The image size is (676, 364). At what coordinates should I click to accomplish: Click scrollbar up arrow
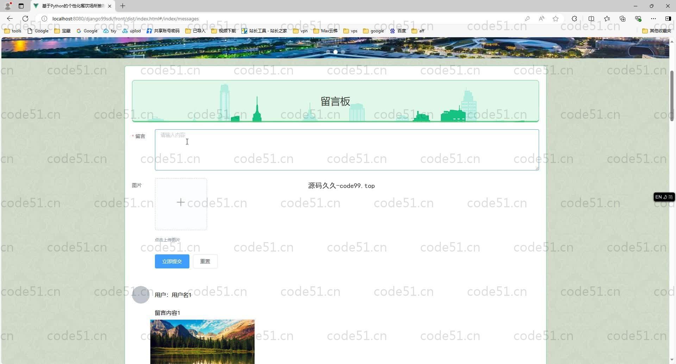point(672,41)
